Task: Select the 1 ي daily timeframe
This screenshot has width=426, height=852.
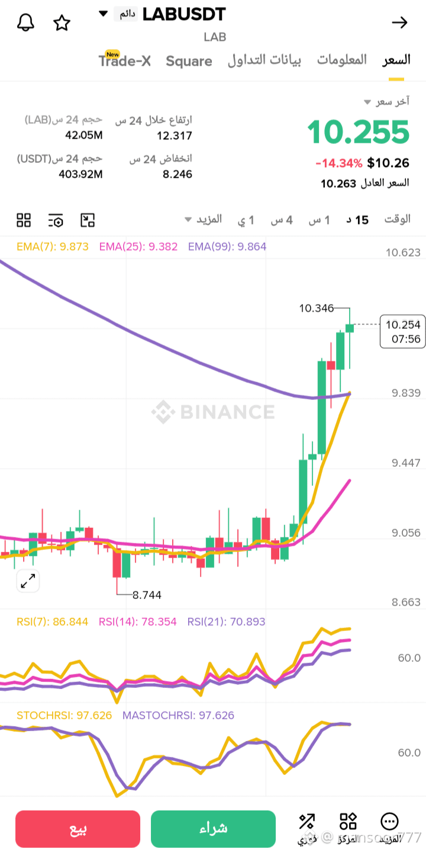Action: pos(246,220)
